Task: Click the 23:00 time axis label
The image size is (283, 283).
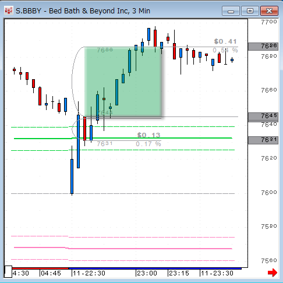Action: point(147,273)
